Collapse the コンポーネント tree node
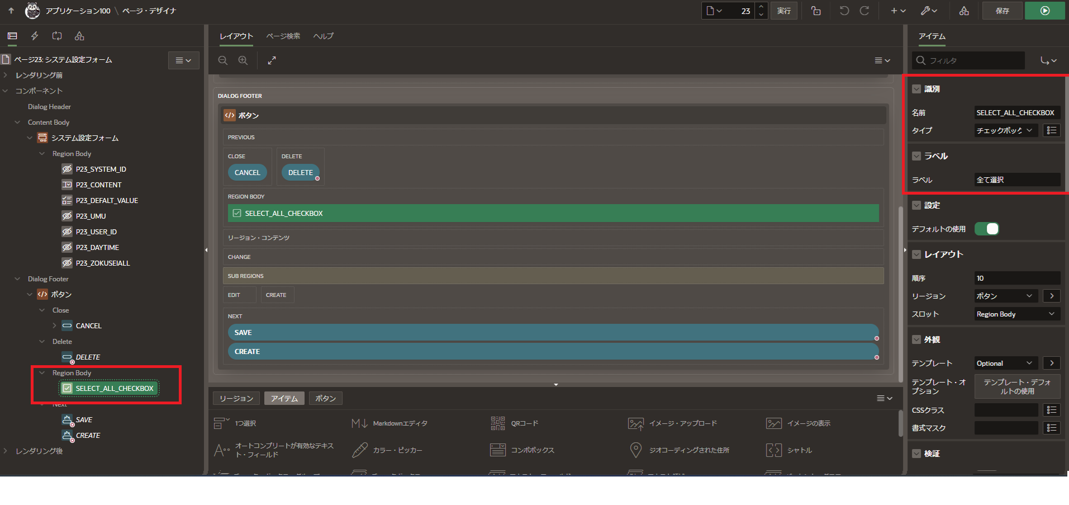The height and width of the screenshot is (505, 1069). click(6, 91)
